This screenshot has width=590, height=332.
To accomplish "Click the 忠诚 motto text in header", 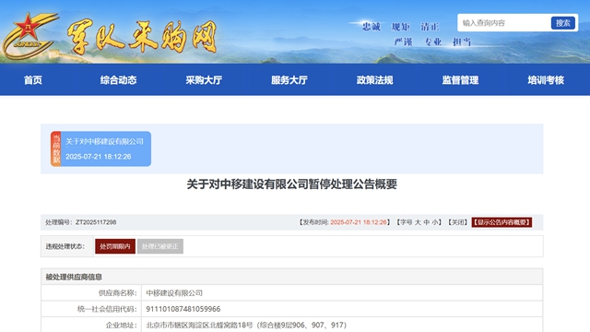I will tap(371, 27).
